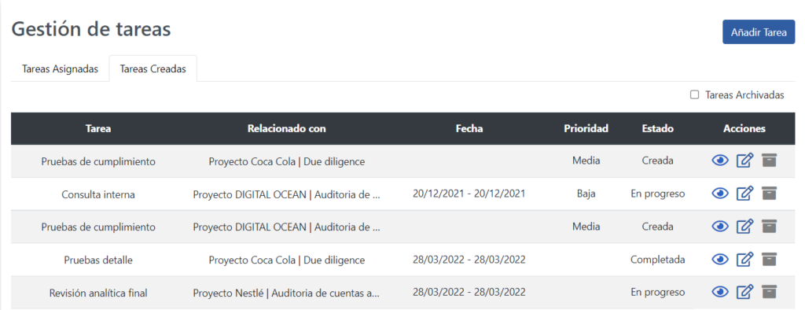The width and height of the screenshot is (805, 310).
Task: View the Pruebas detalle task details
Action: [720, 260]
